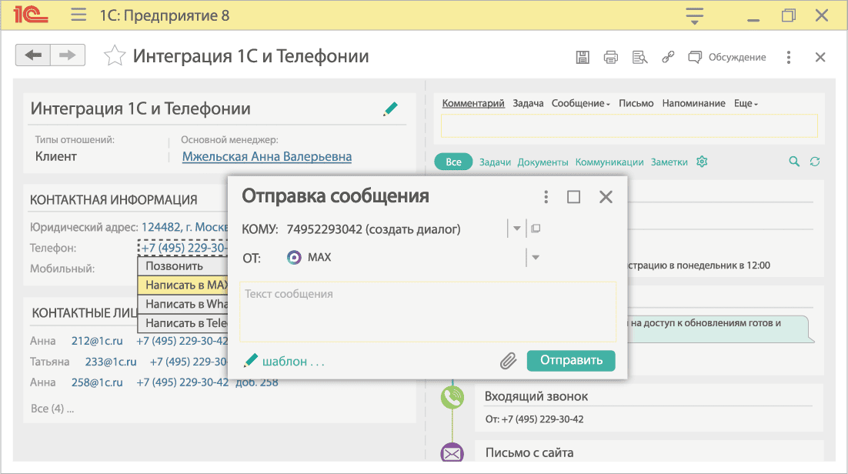Viewport: 848px width, 474px height.
Task: Email 233@1c.ru contact
Action: [x=110, y=362]
